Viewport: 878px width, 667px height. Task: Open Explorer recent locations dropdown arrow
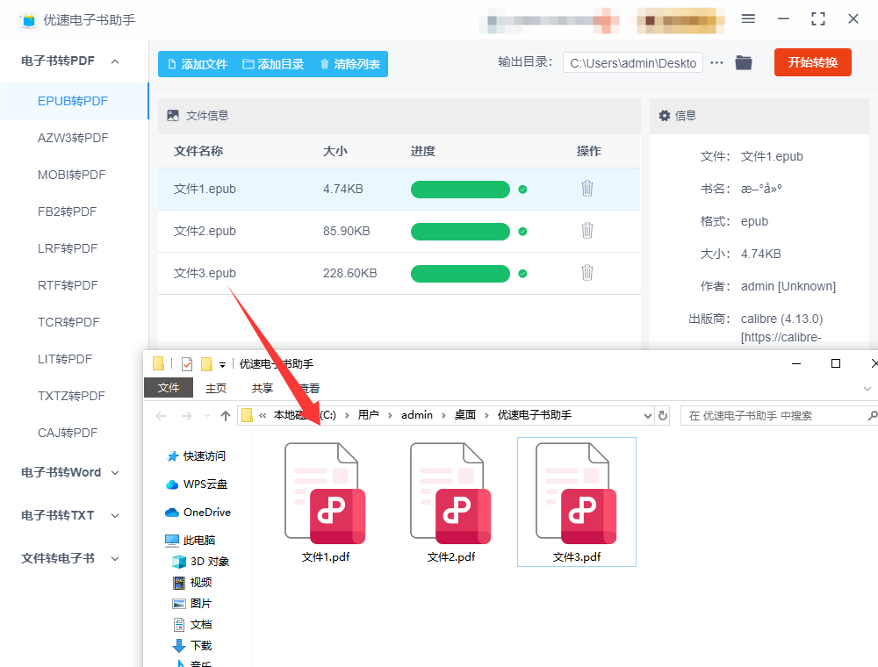pos(208,416)
